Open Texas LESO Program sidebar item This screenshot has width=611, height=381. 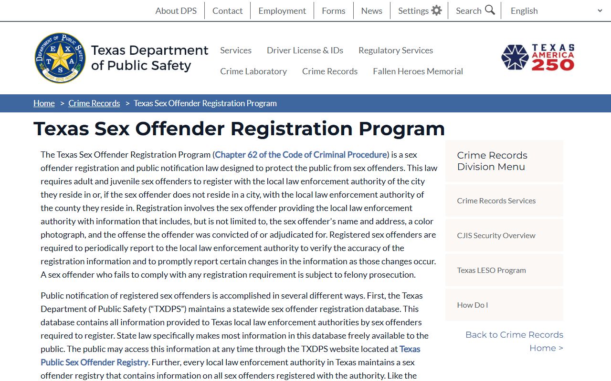point(504,270)
